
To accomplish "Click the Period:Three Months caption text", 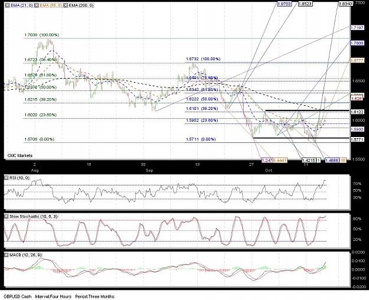I will 95,296.
